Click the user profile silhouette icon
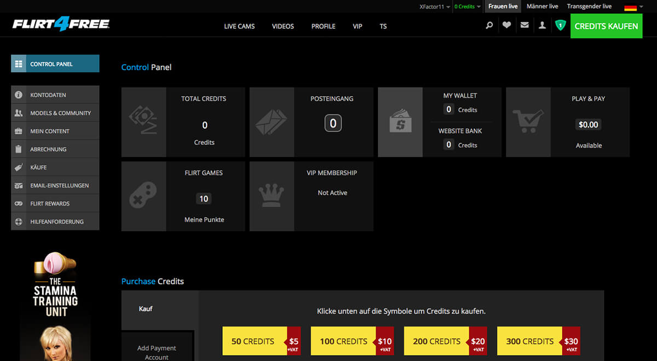 click(x=542, y=25)
